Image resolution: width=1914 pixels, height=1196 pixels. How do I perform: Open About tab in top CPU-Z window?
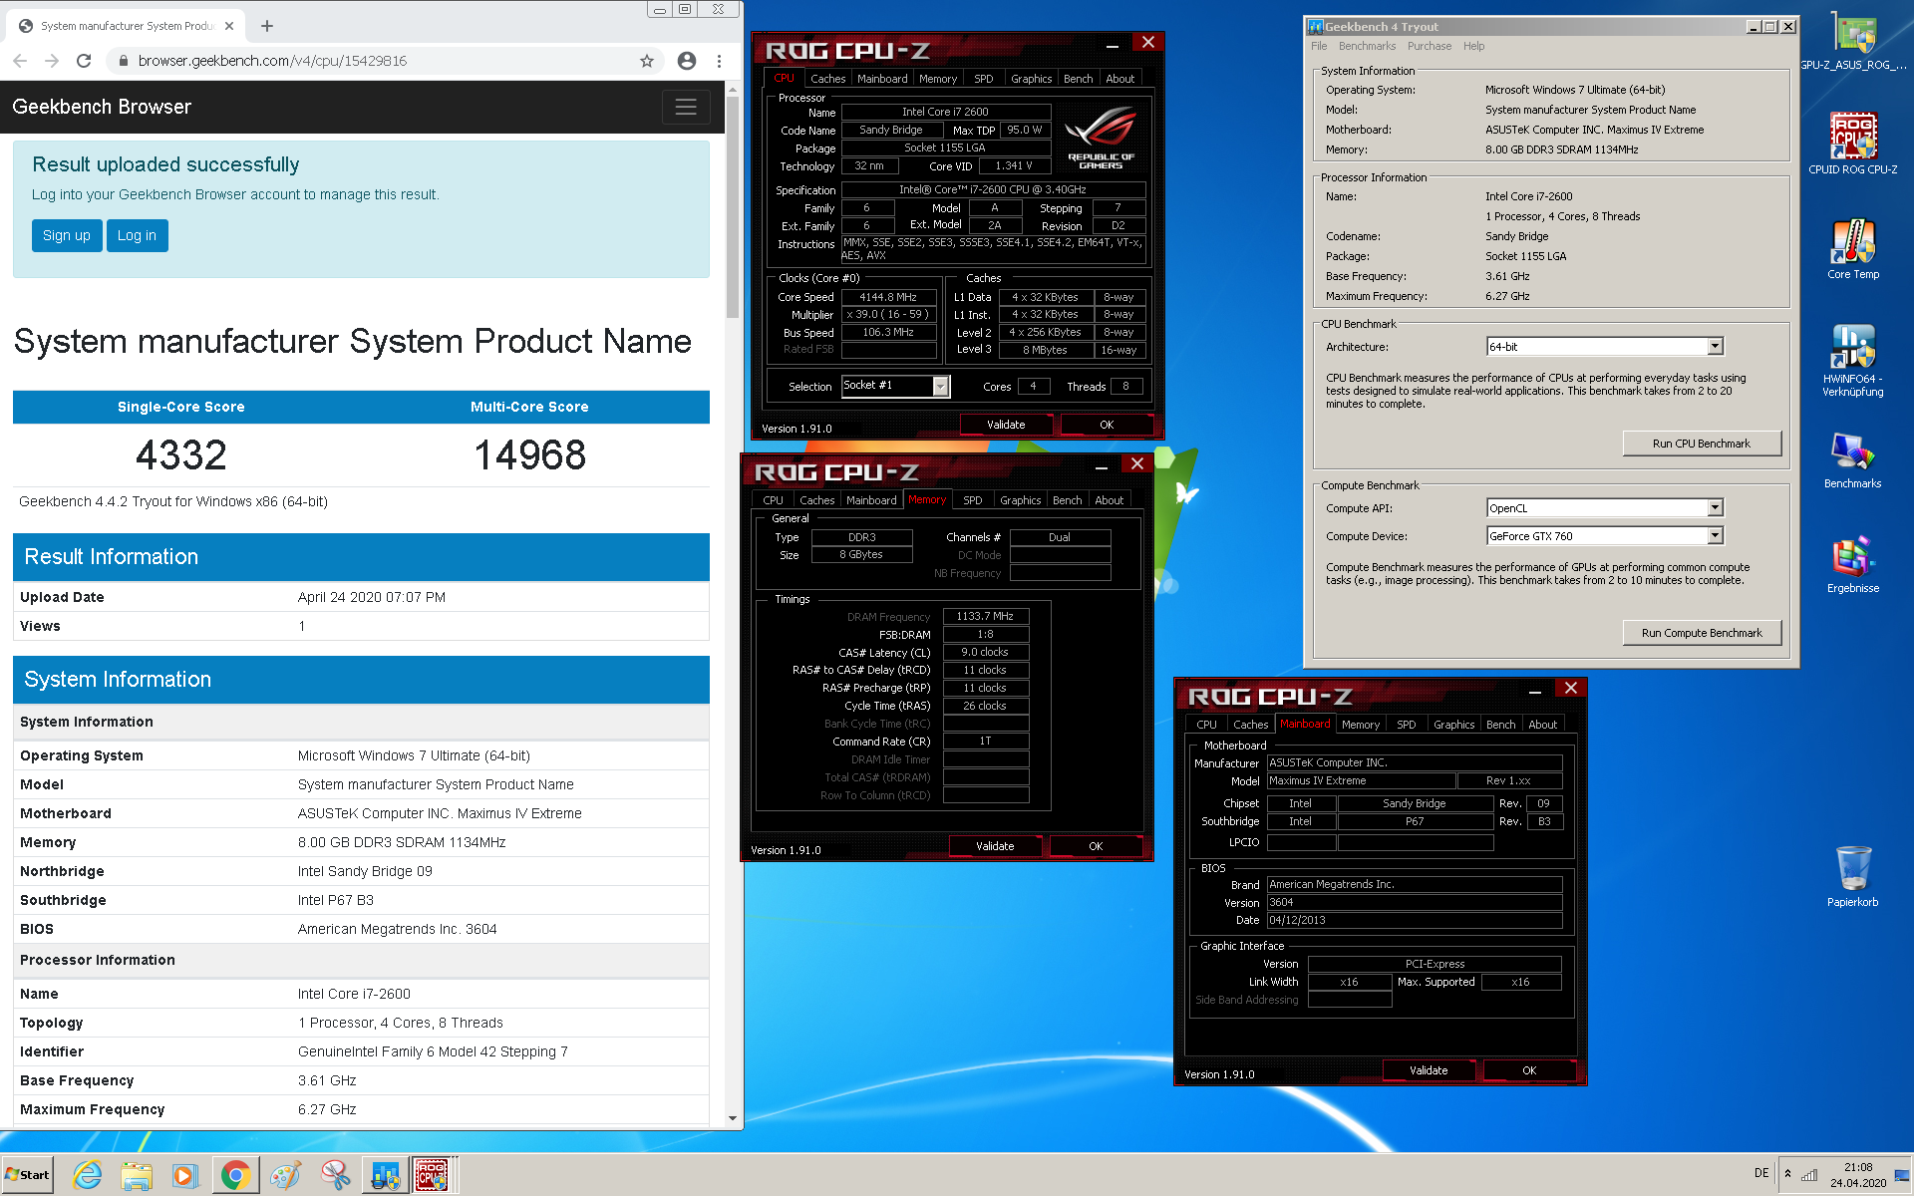1120,79
